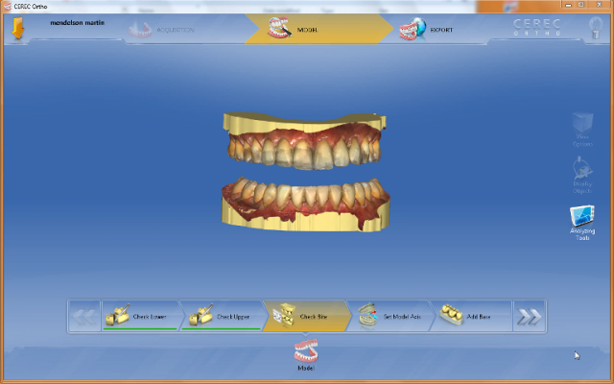Select the Check Lower step
Screen dimensions: 614x384
click(x=139, y=316)
